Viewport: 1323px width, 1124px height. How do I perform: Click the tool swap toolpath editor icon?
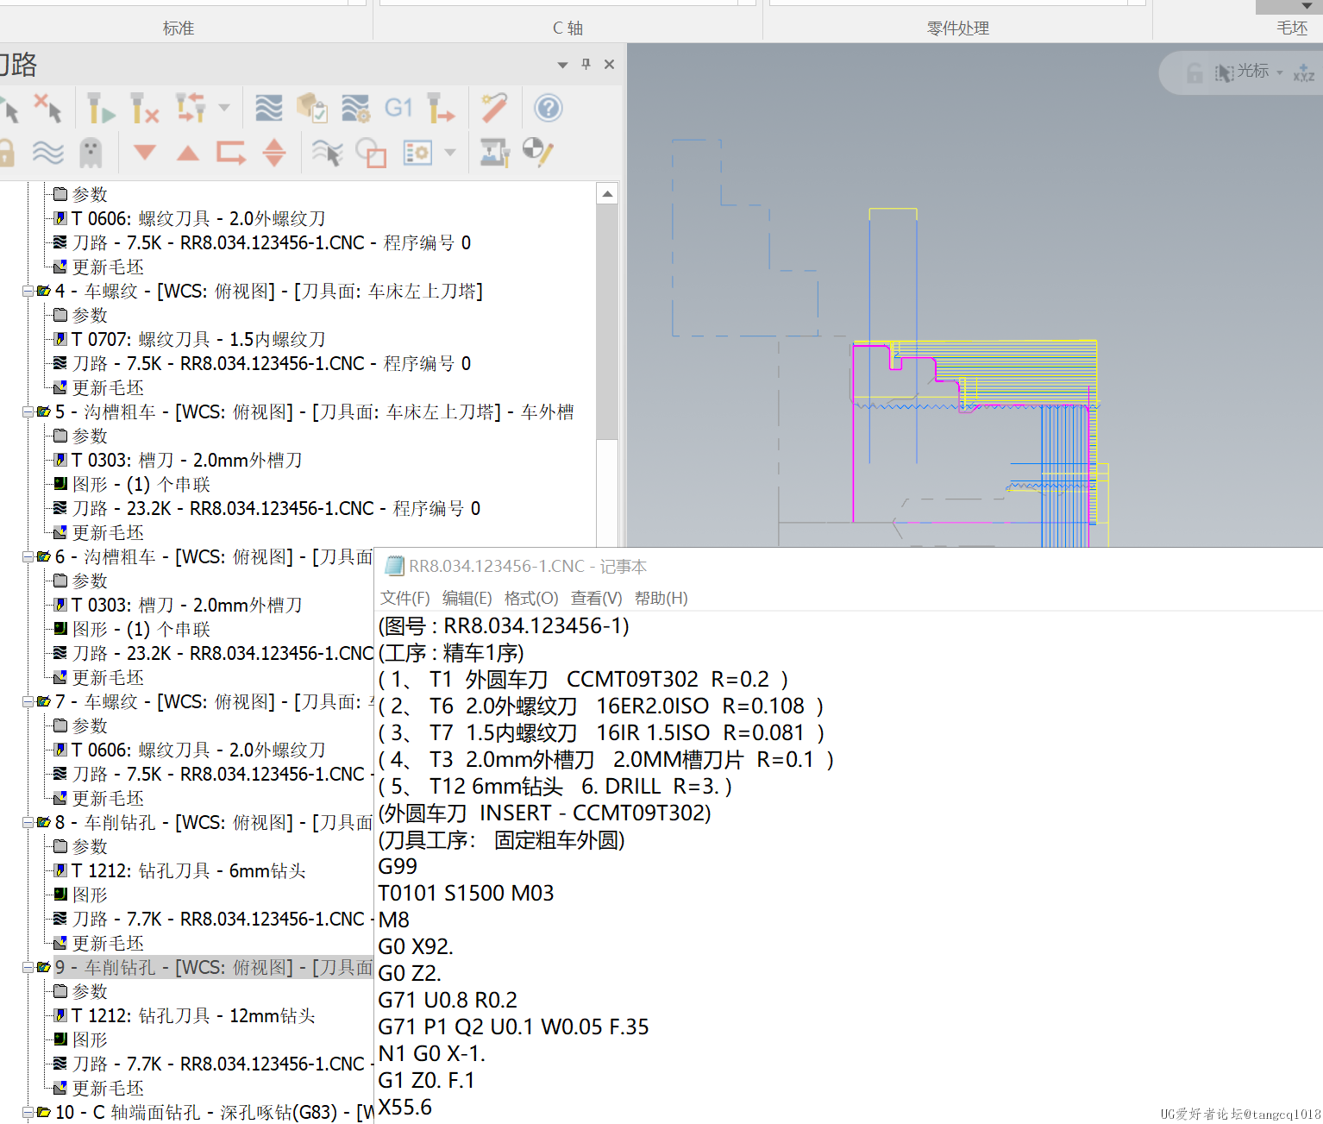191,108
